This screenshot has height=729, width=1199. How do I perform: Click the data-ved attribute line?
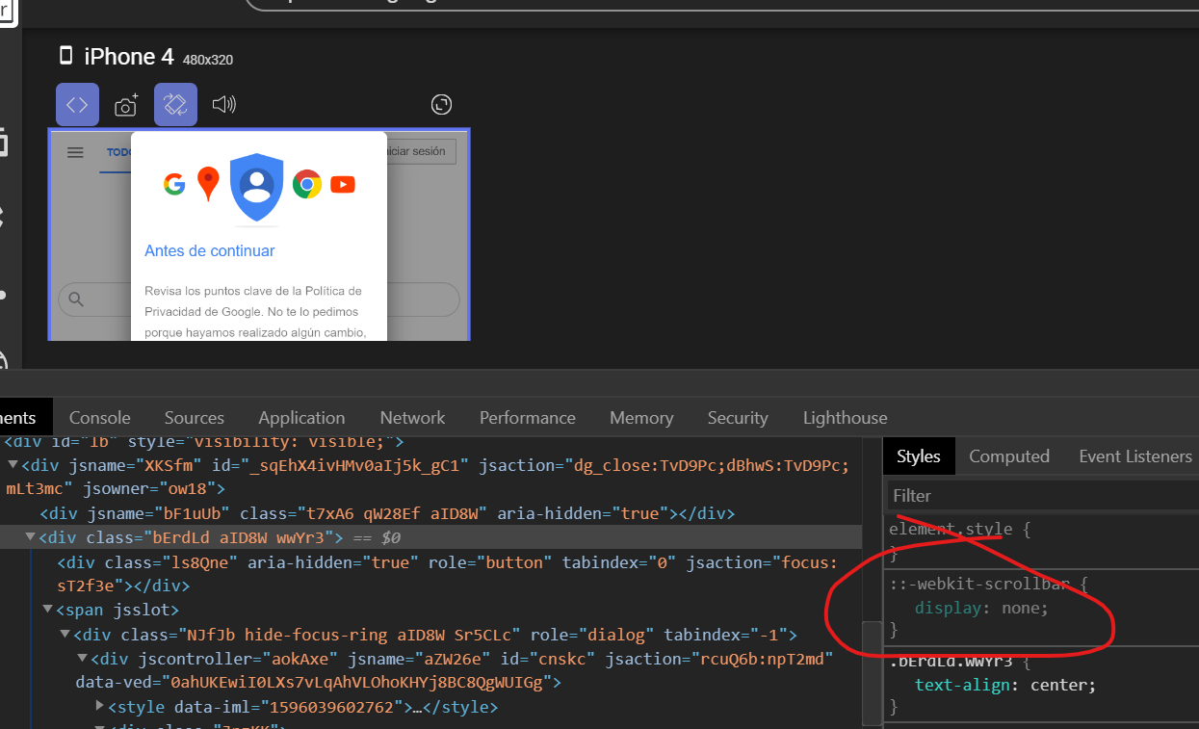pos(319,683)
